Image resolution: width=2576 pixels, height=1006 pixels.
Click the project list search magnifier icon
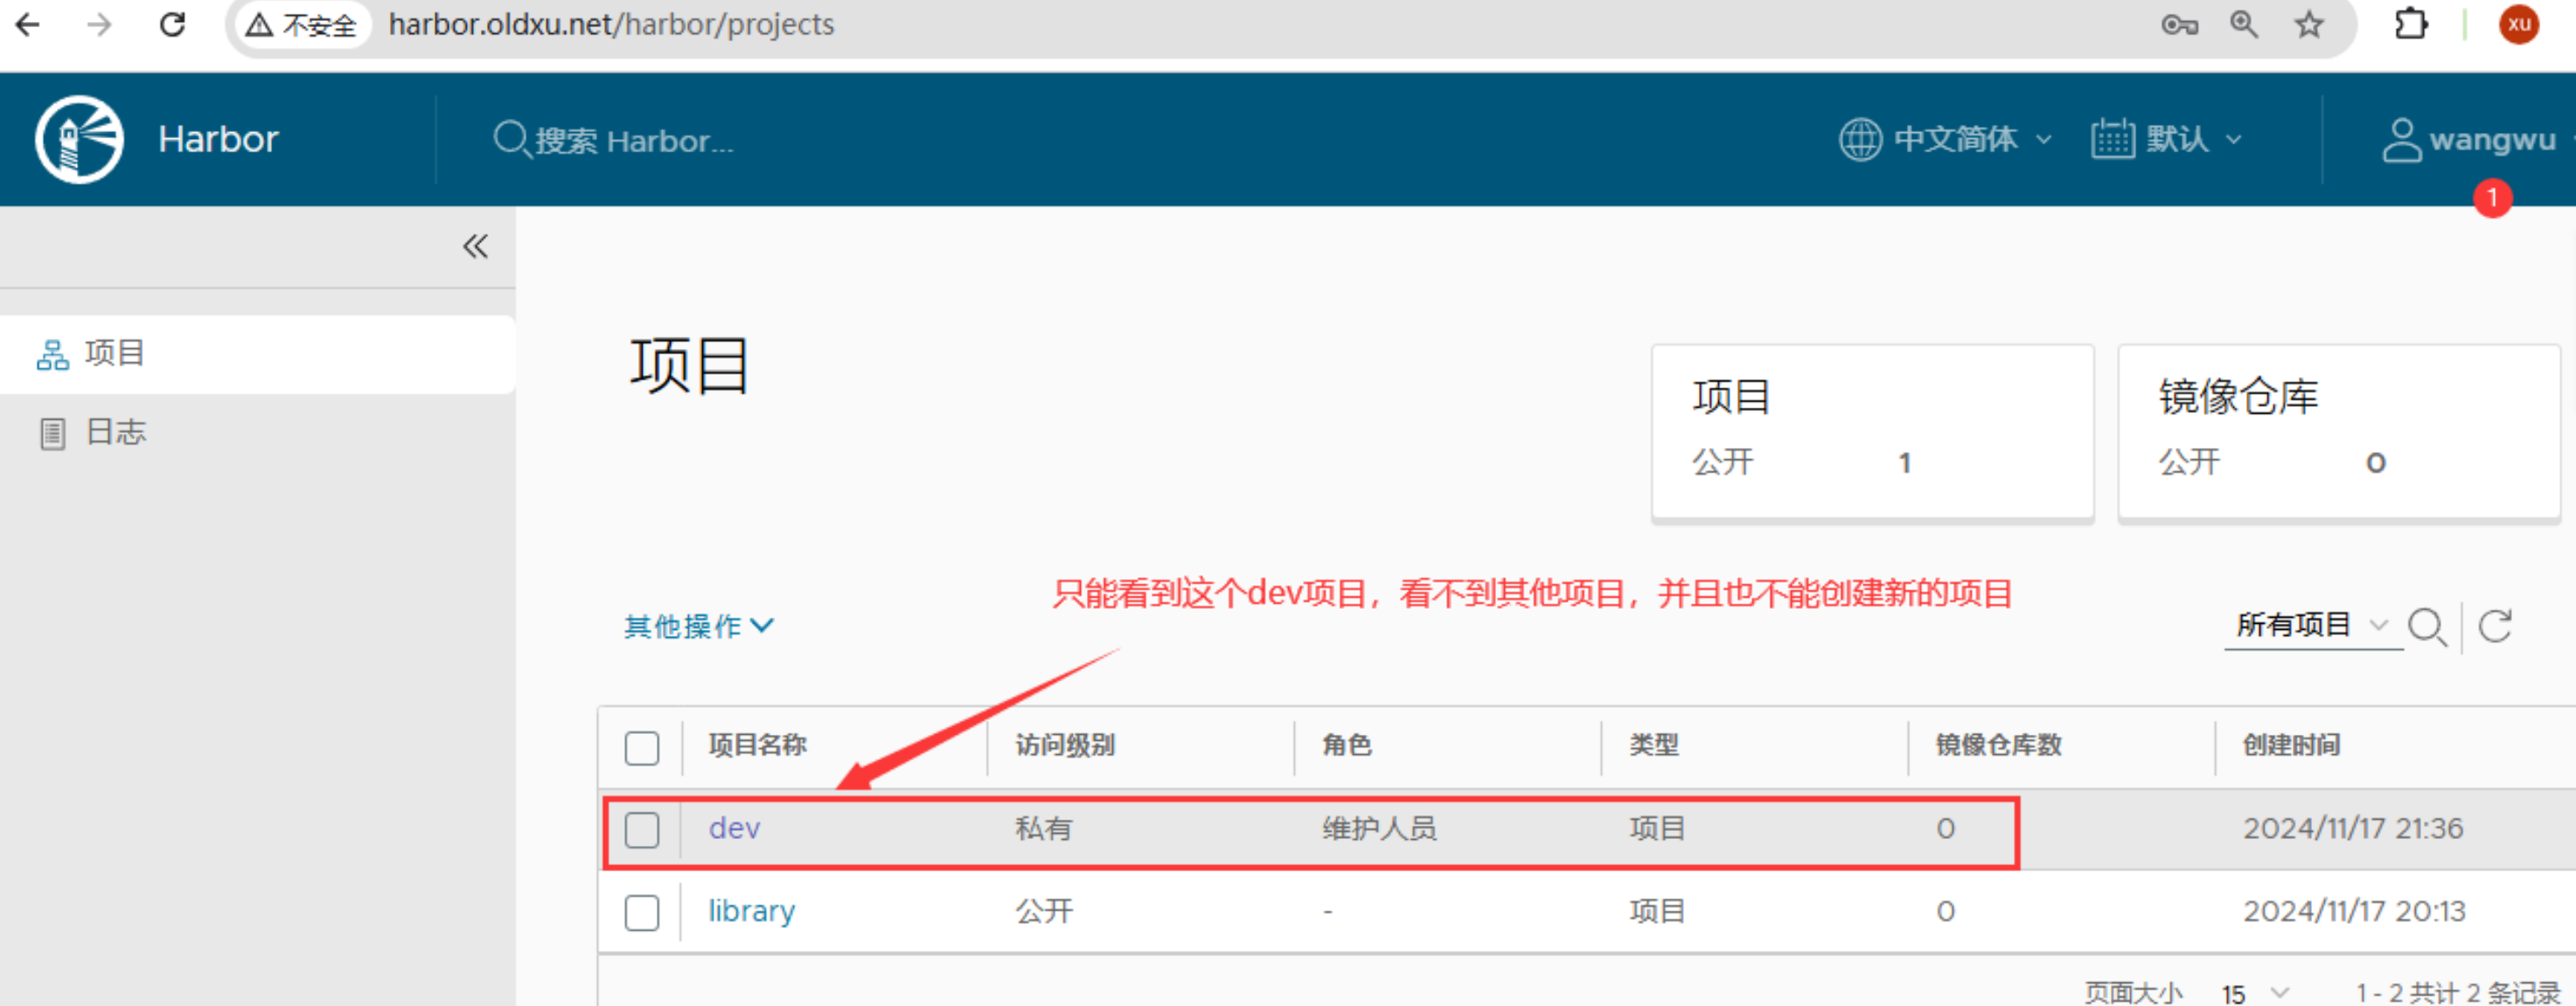pos(2427,627)
